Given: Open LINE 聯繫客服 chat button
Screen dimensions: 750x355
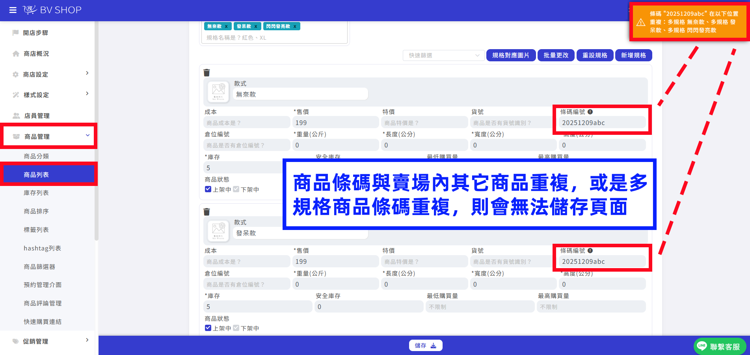Looking at the screenshot, I should [720, 346].
